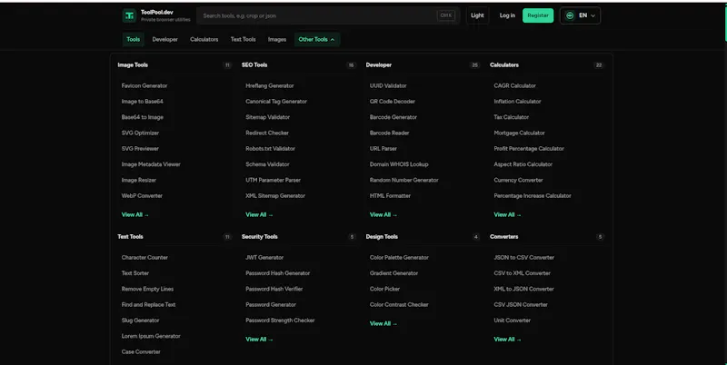727x365 pixels.
Task: Open Sitemap Validator tool
Action: (267, 117)
